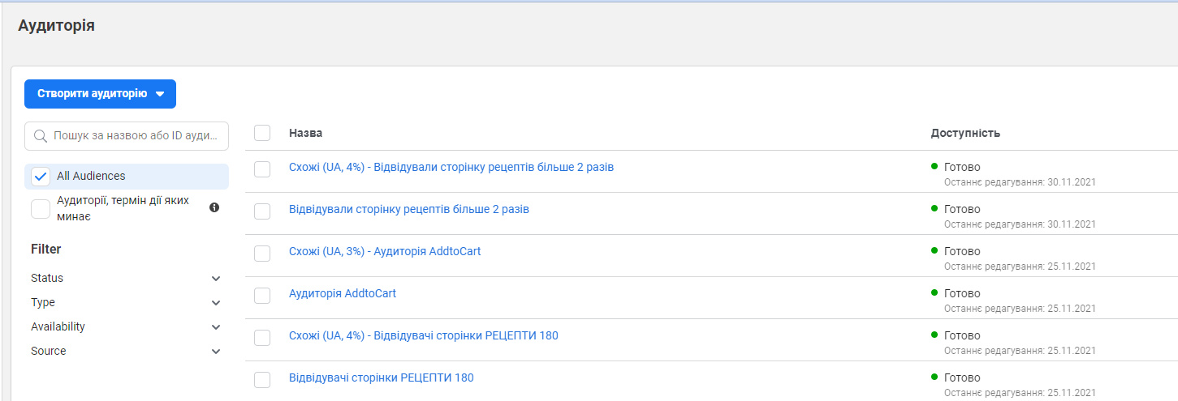Expand the Status filter

pos(216,278)
